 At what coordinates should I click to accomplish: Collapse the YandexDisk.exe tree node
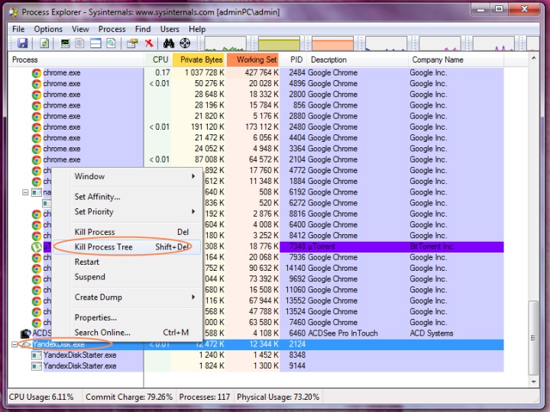coord(15,344)
